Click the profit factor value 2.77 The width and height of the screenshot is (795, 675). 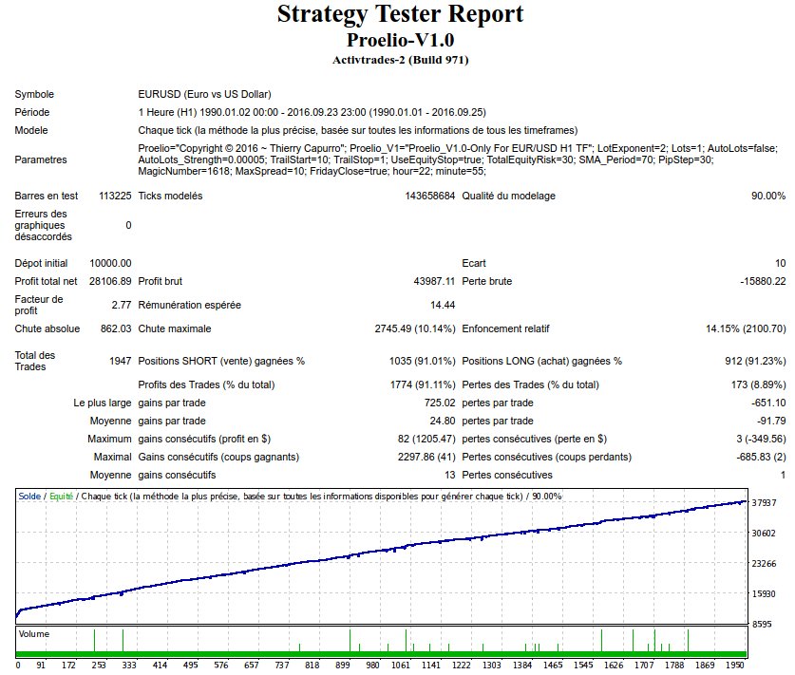[122, 305]
